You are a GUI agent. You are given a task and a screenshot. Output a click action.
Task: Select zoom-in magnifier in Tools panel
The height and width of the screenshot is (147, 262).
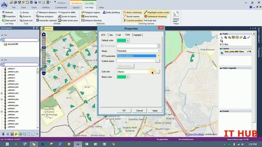pyautogui.click(x=226, y=37)
